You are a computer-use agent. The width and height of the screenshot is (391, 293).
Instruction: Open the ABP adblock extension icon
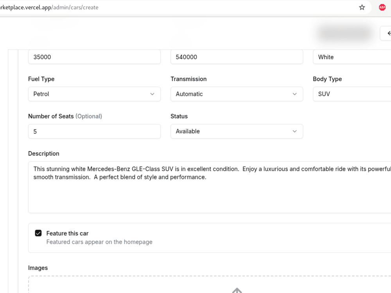[x=382, y=7]
